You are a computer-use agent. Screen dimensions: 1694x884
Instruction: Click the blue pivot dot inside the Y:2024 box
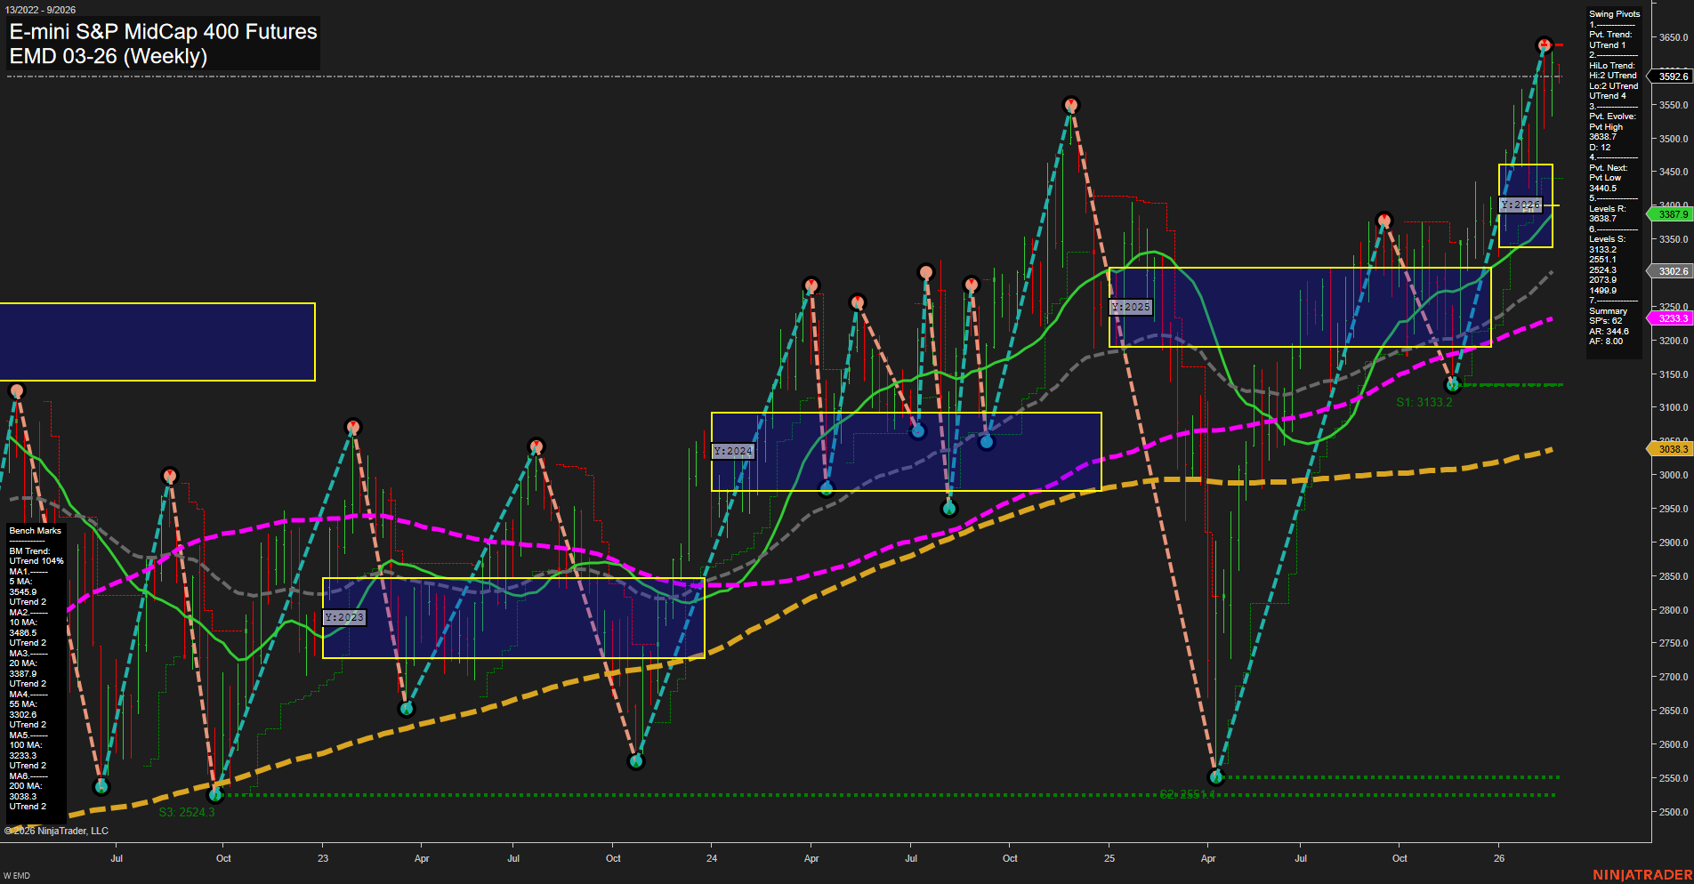[916, 430]
